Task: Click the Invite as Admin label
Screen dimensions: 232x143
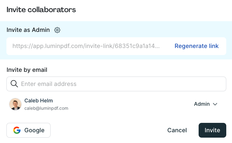Action: click(28, 30)
